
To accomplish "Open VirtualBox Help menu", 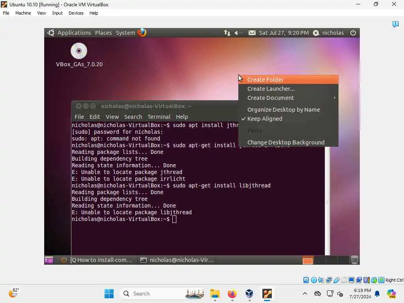I will 94,13.
